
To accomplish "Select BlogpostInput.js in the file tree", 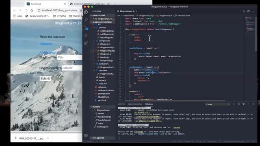I will pos(107,51).
